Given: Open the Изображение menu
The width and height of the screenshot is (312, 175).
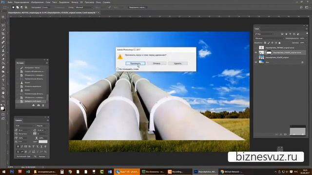Looking at the screenshot, I should (37, 2).
